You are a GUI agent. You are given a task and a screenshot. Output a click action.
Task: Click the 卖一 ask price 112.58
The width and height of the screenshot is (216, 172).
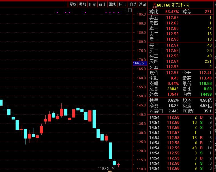pos(172,39)
